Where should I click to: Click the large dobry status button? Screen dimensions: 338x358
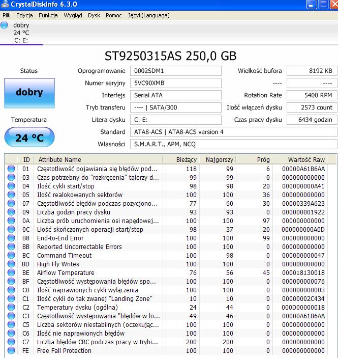tap(29, 93)
